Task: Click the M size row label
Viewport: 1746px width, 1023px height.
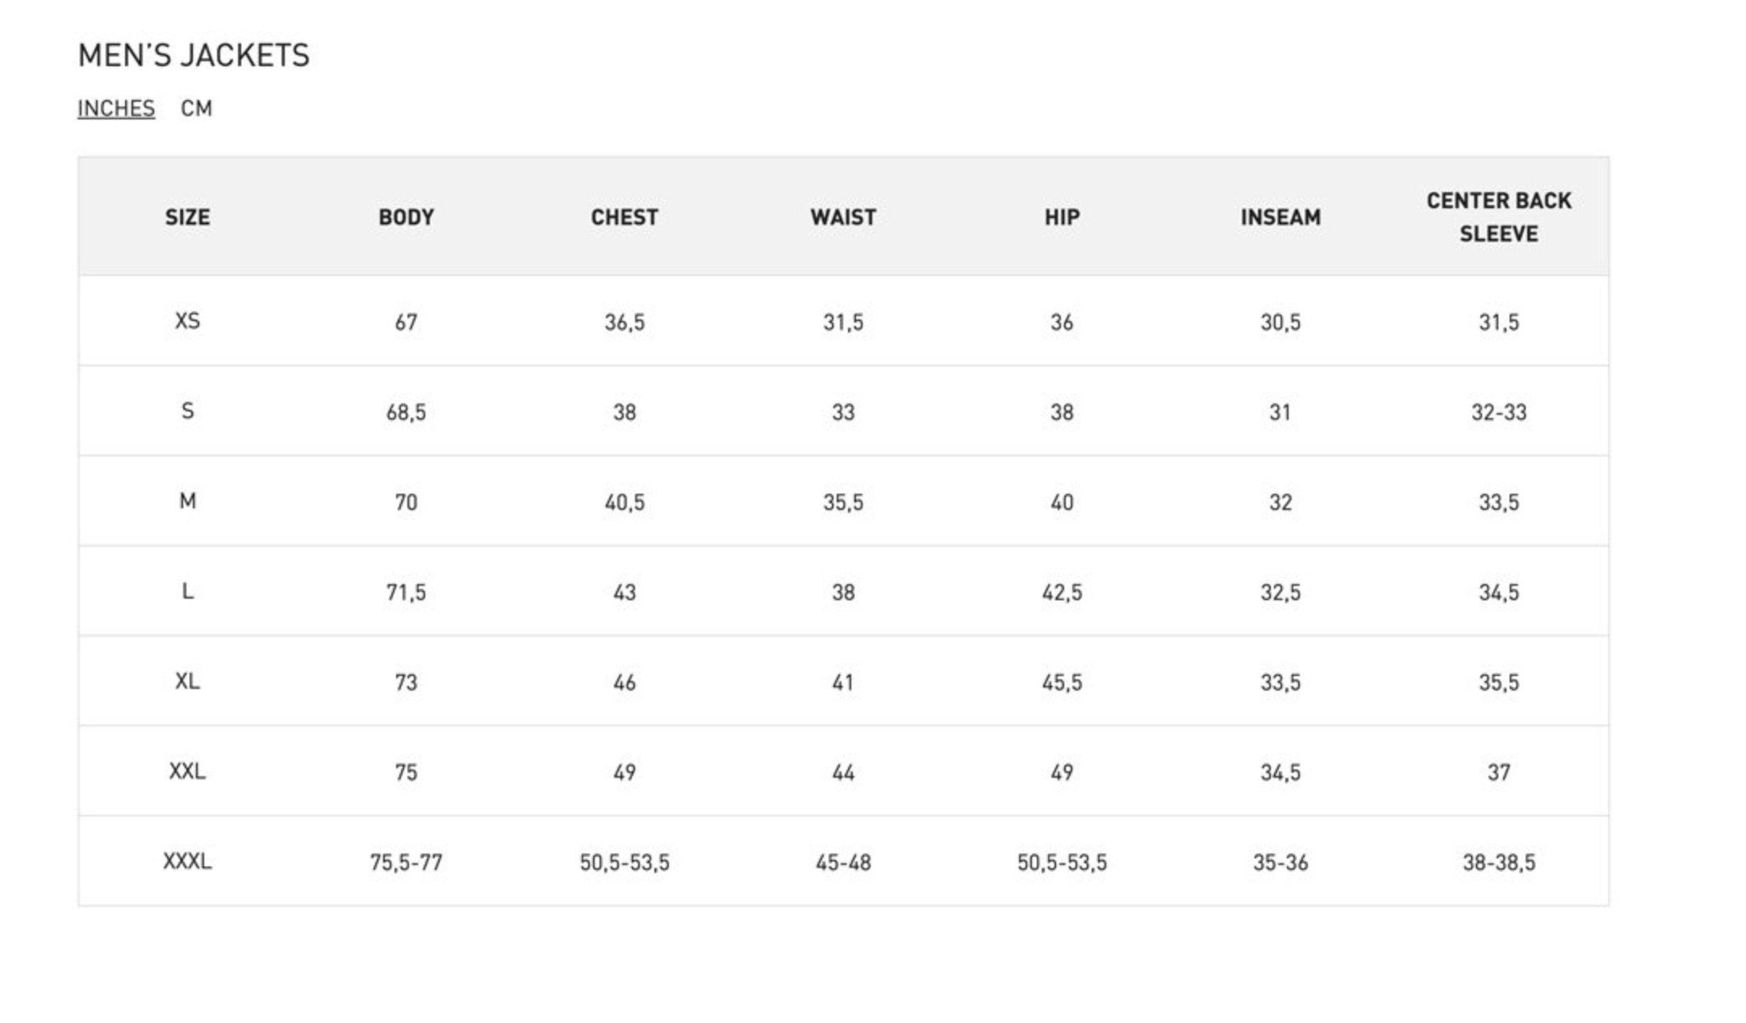Action: pos(187,502)
